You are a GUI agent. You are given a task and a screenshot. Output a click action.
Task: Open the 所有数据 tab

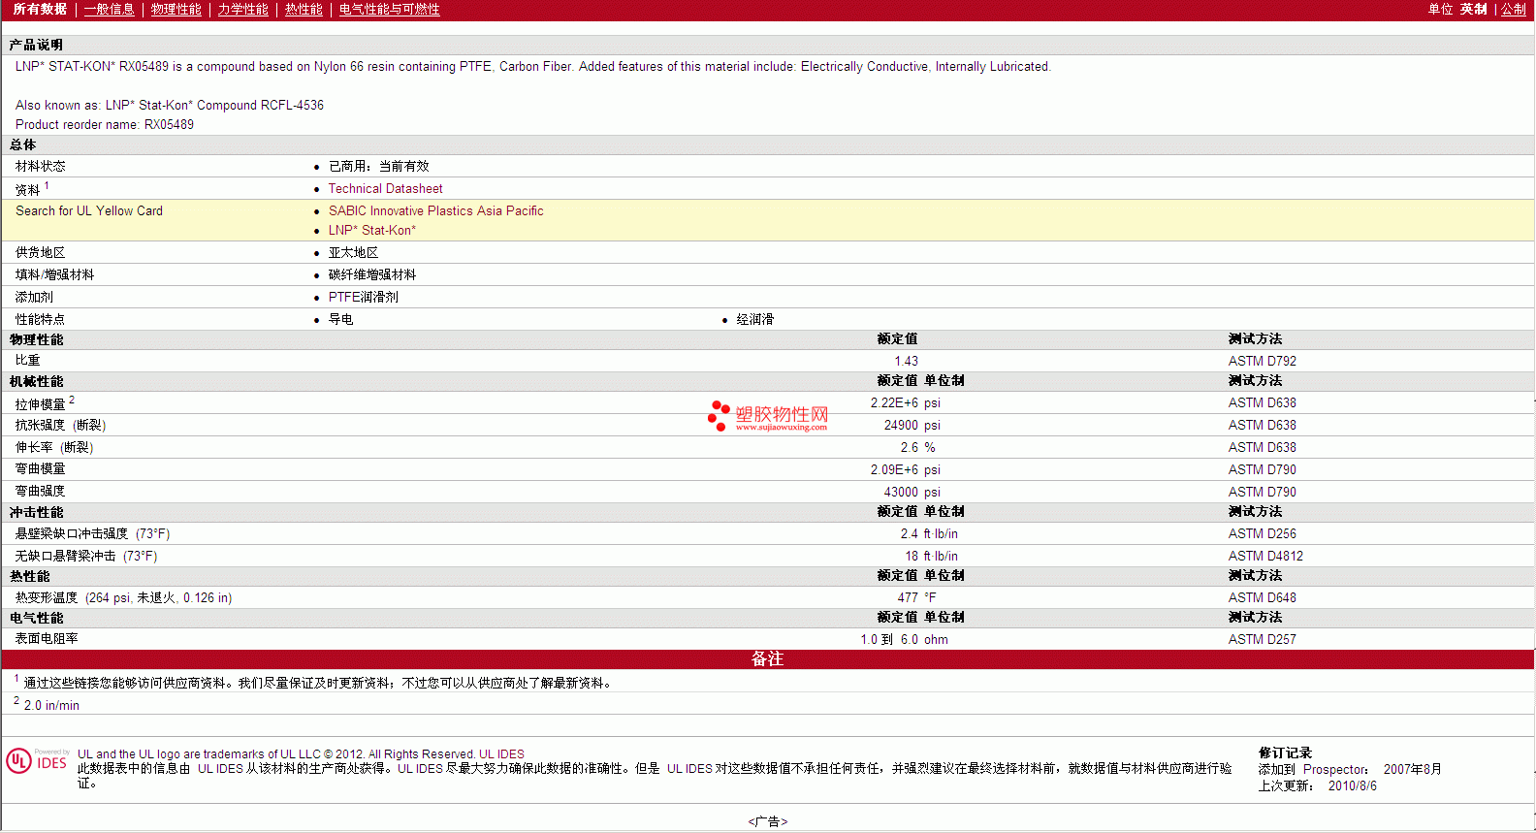(x=40, y=9)
